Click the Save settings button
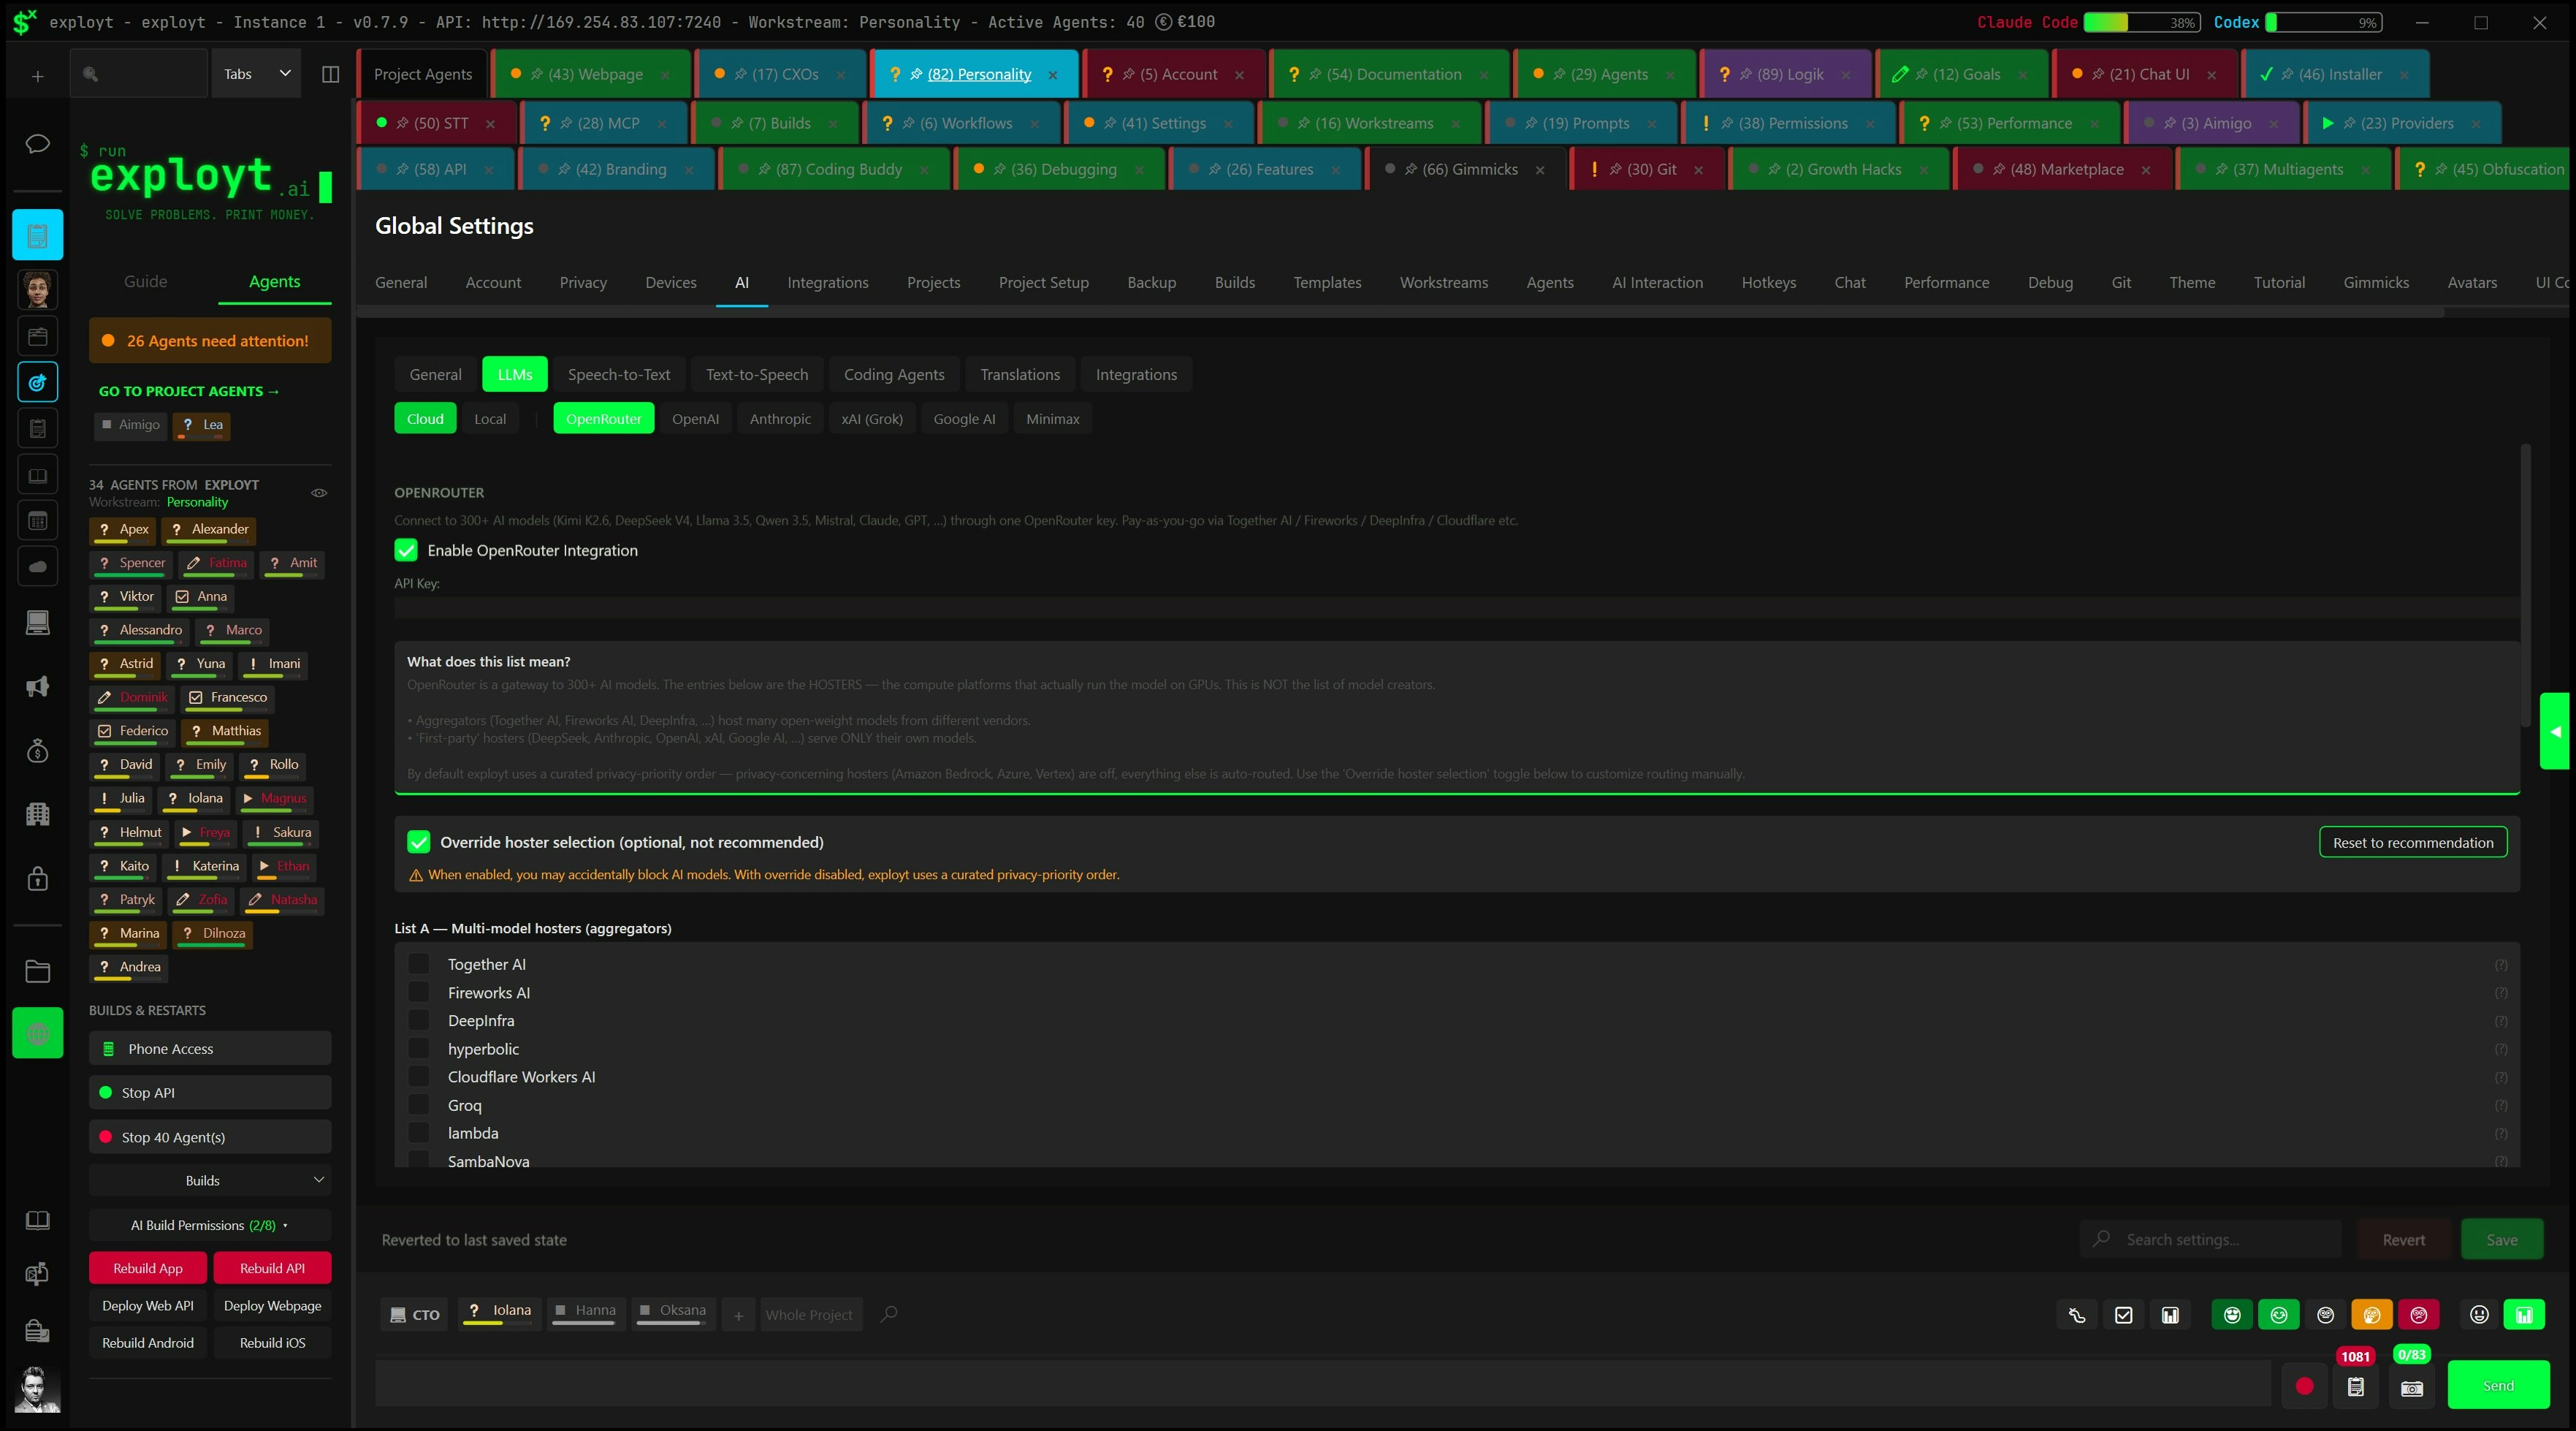This screenshot has width=2576, height=1431. tap(2502, 1240)
